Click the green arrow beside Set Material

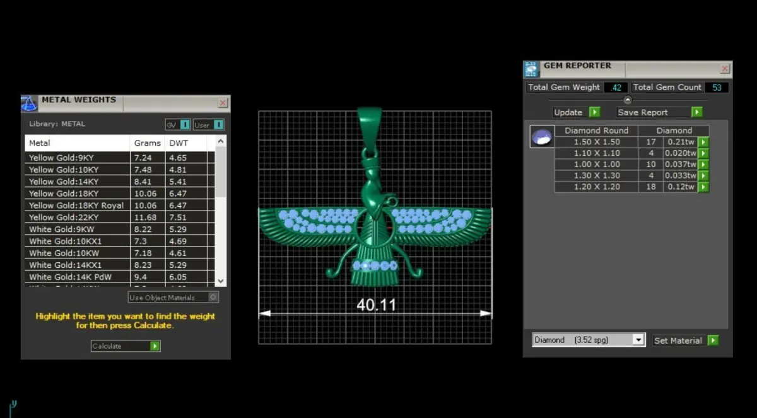[713, 340]
